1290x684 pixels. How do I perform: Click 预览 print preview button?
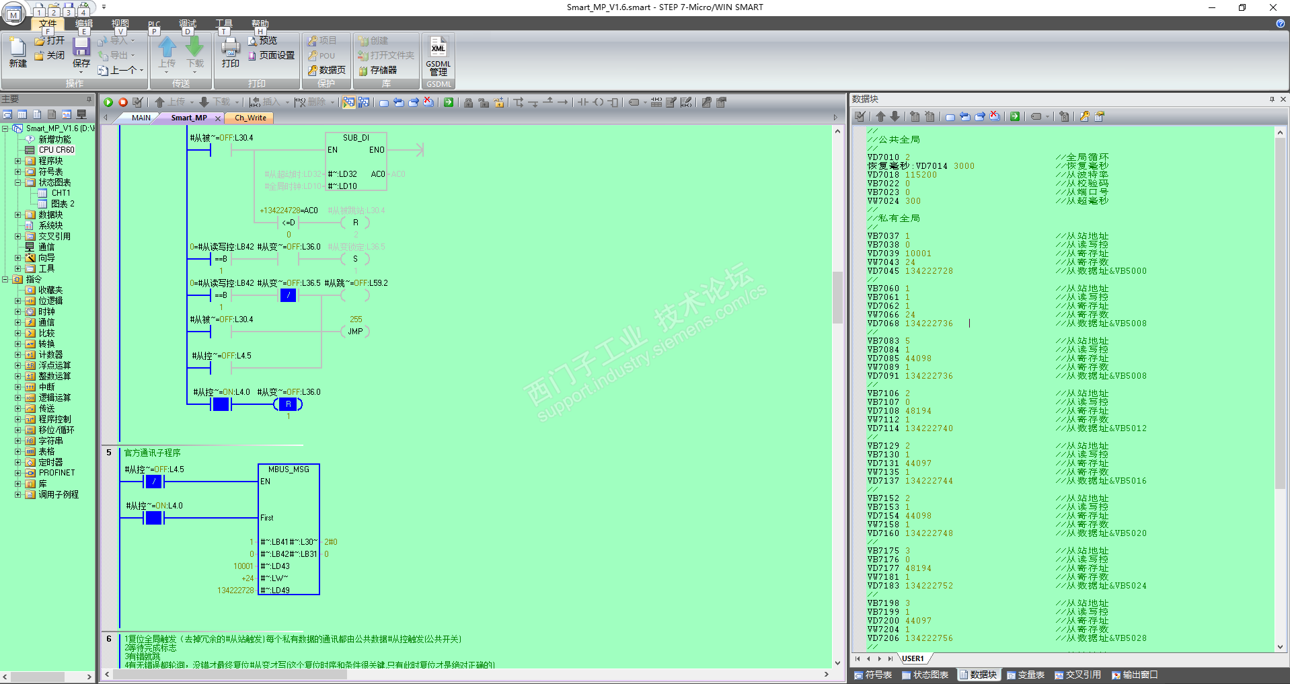click(x=262, y=41)
